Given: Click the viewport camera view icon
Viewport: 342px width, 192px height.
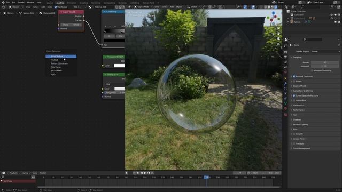Looking at the screenshot, I should point(278,39).
